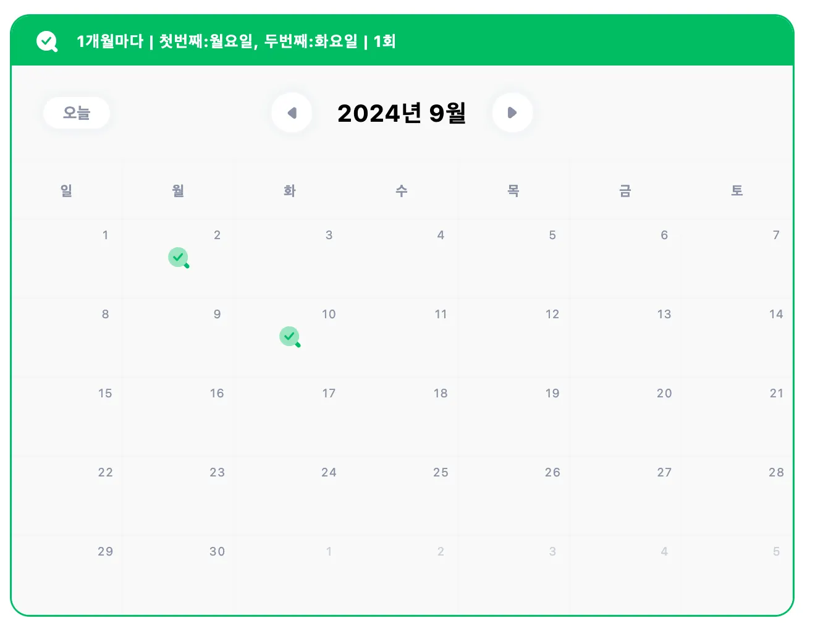This screenshot has width=823, height=639.
Task: Advance to the next month with the right arrow
Action: coord(512,112)
